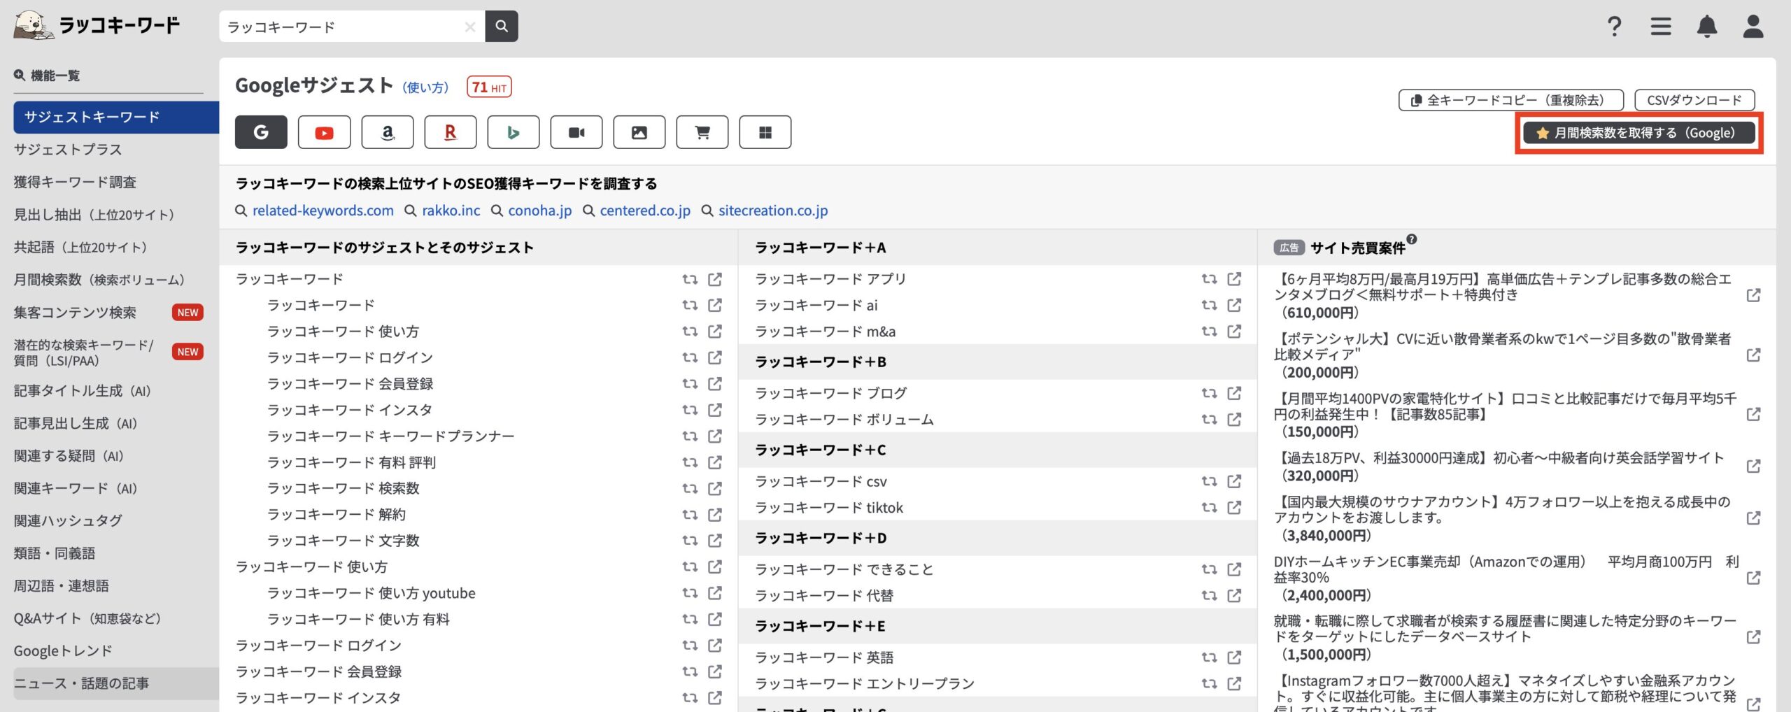The height and width of the screenshot is (712, 1791).
Task: Click the 71 HIT count badge
Action: [x=489, y=87]
